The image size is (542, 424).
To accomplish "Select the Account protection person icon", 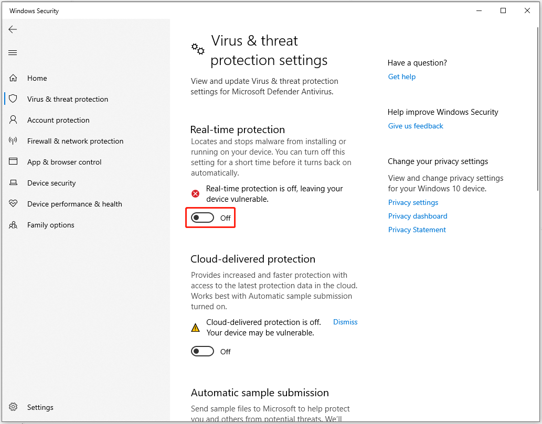I will [13, 119].
